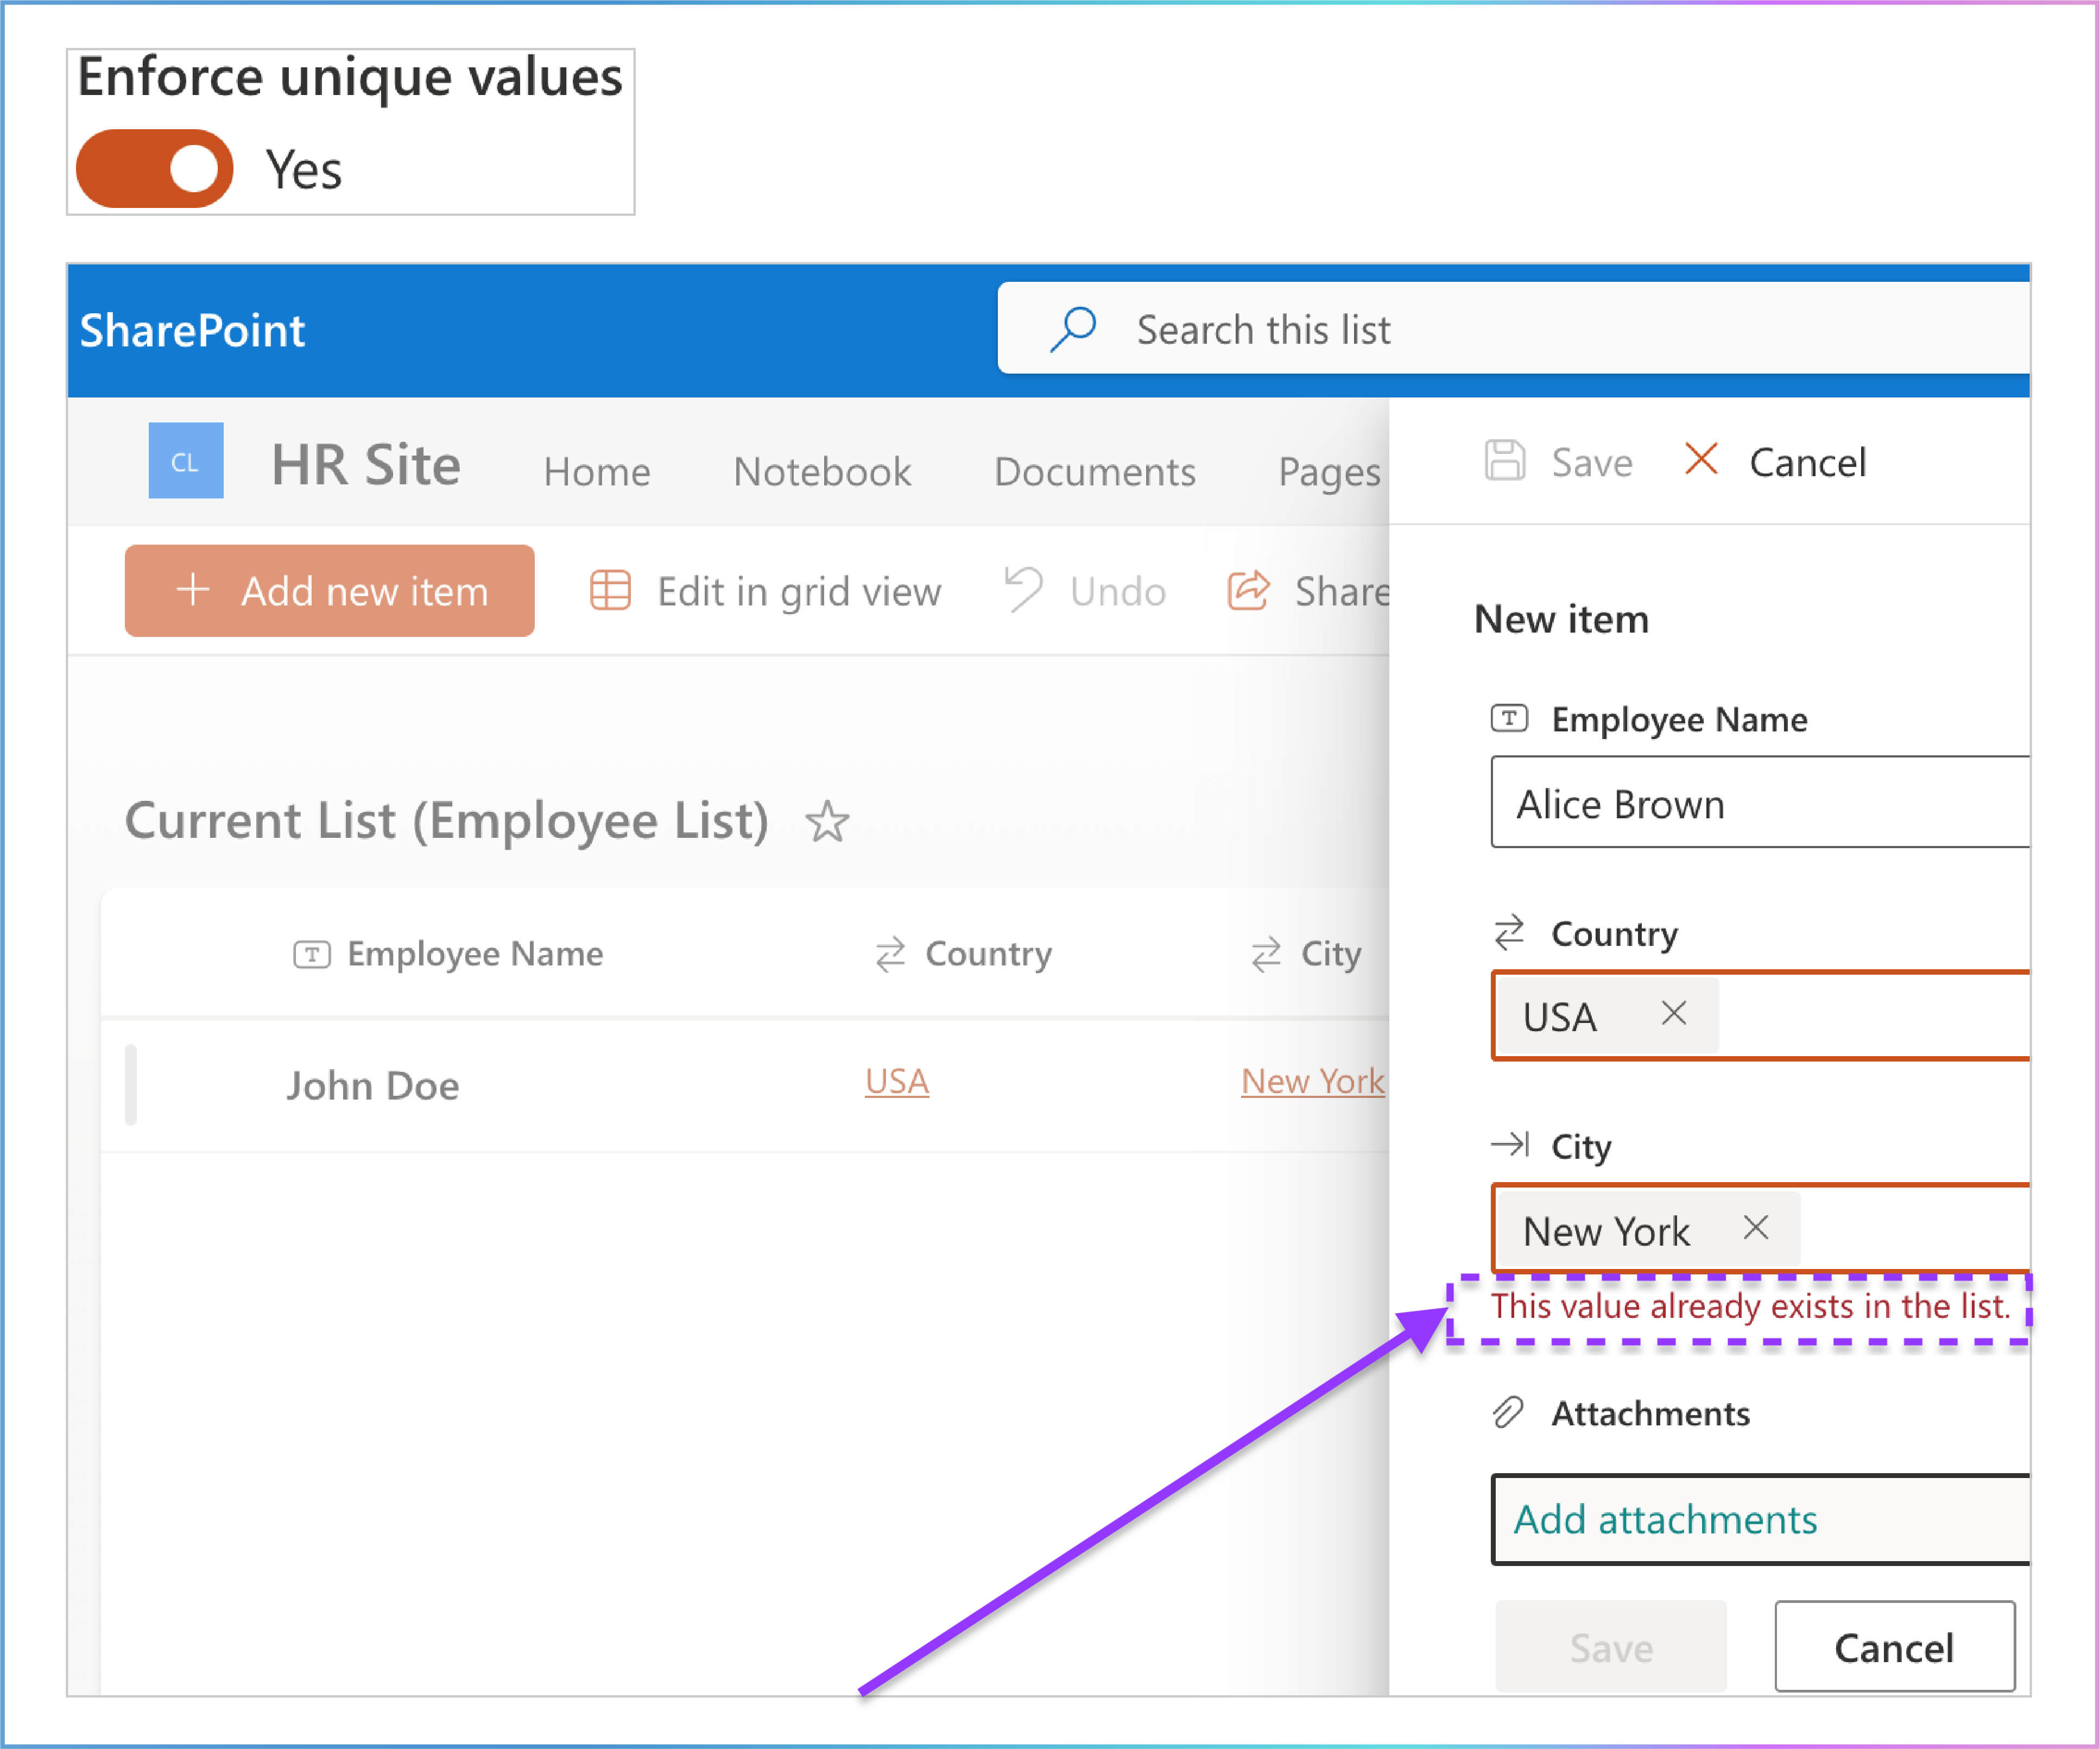Click the Save label in panel header
The height and width of the screenshot is (1749, 2100).
(1592, 463)
